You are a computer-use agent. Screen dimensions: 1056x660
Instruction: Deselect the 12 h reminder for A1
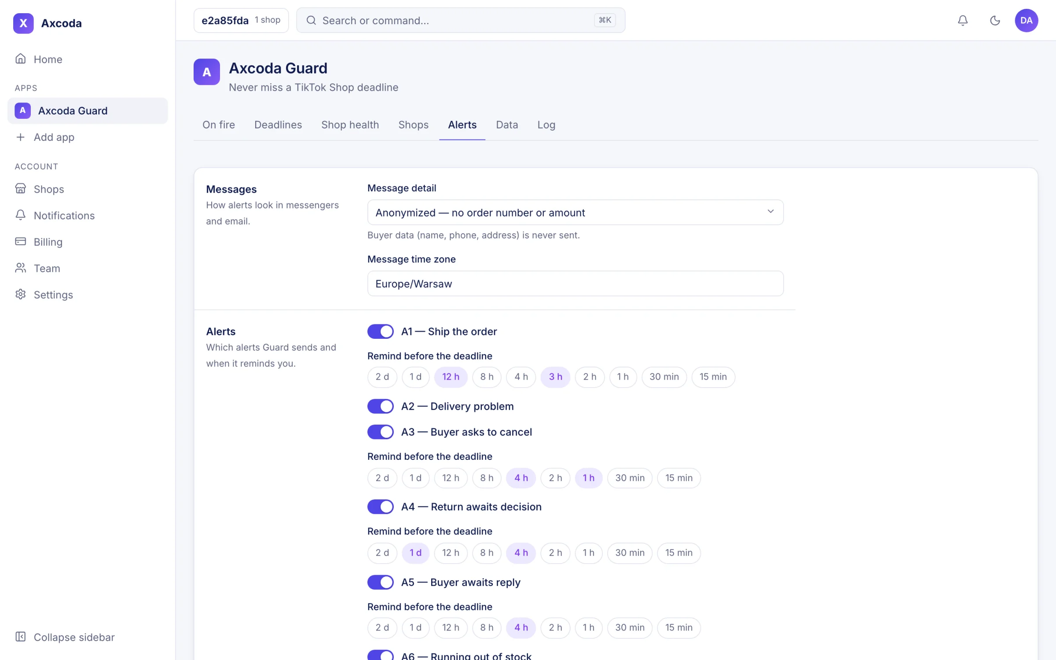click(451, 377)
